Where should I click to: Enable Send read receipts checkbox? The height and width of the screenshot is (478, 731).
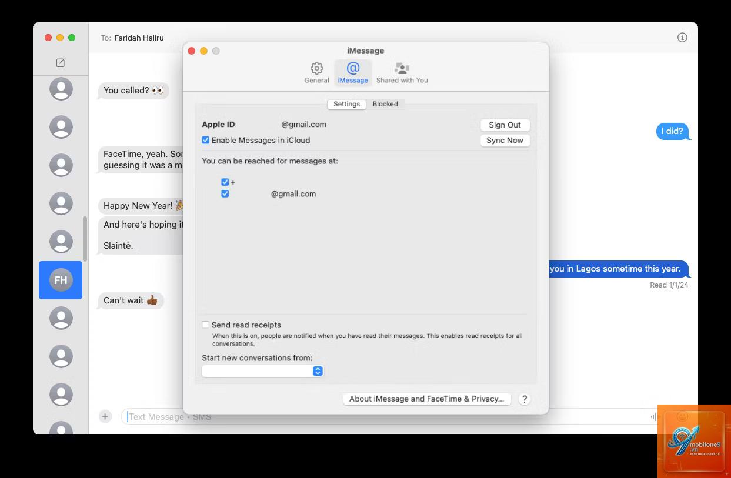(205, 325)
